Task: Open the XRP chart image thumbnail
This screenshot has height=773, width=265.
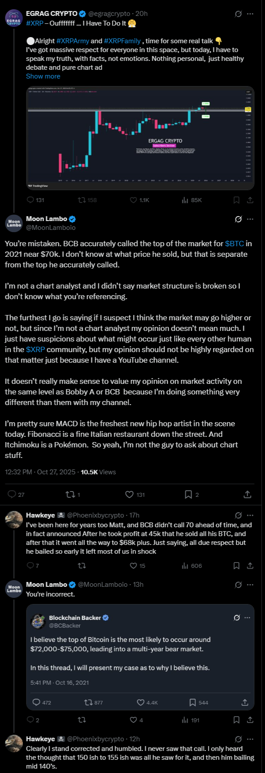Action: click(x=140, y=138)
